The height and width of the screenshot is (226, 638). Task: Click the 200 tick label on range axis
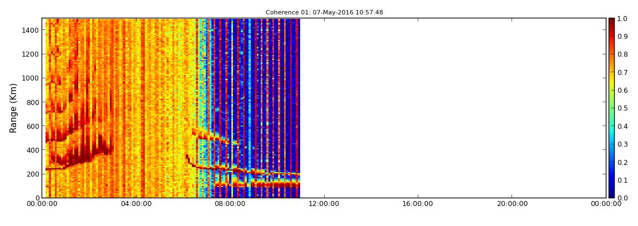point(33,174)
